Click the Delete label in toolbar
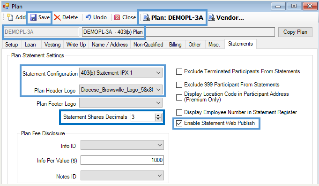 (70, 17)
